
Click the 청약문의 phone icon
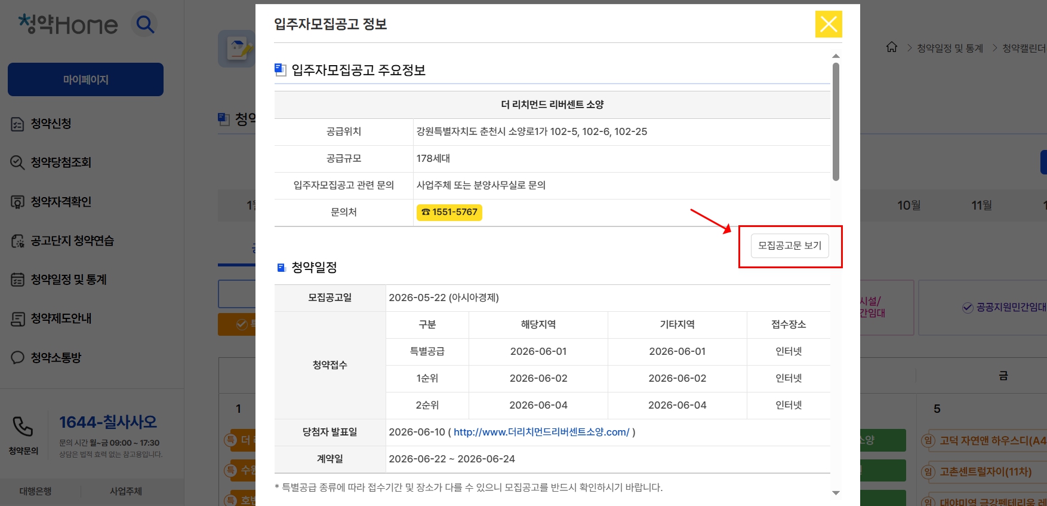pyautogui.click(x=23, y=427)
